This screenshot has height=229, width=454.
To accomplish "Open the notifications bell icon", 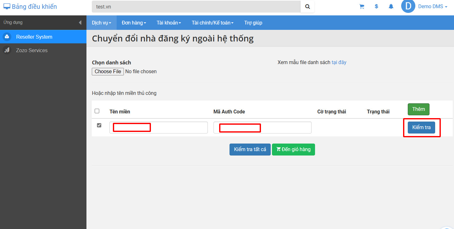I will [x=391, y=7].
